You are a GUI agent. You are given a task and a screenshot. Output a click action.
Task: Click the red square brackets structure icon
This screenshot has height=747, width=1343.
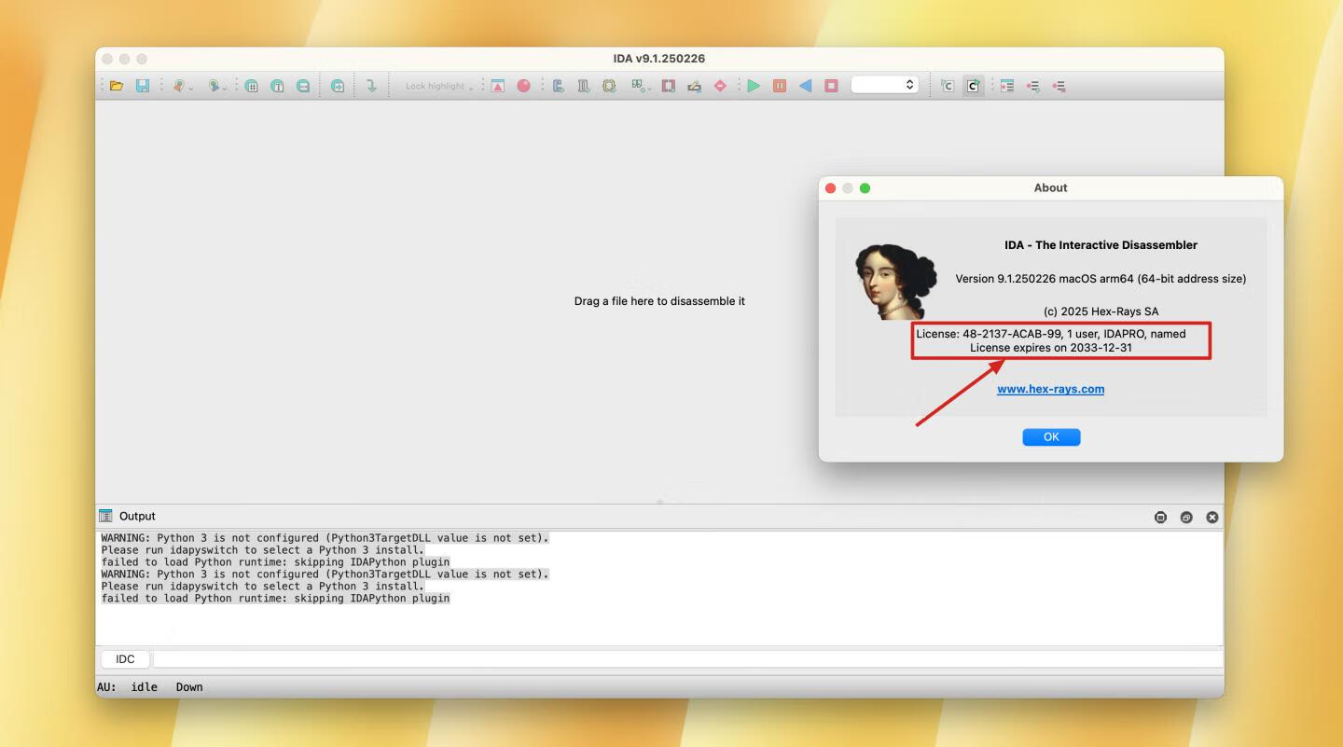click(x=668, y=86)
